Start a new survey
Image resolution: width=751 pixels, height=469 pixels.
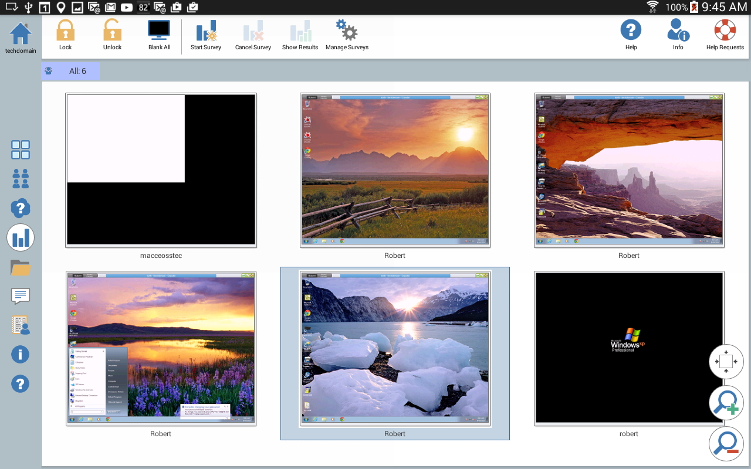206,30
